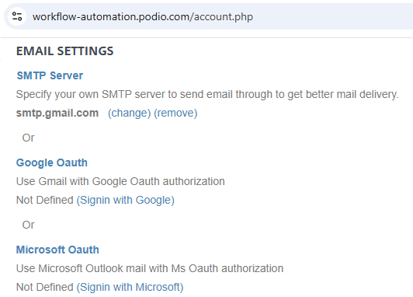413x297 pixels.
Task: Remove the smtp.gmail.com server
Action: 175,114
